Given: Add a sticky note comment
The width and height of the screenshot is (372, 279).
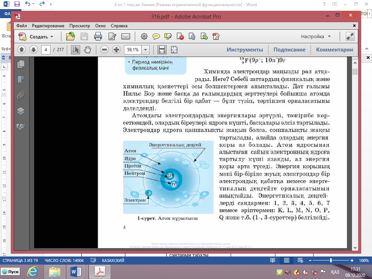Looking at the screenshot, I should [x=156, y=36].
